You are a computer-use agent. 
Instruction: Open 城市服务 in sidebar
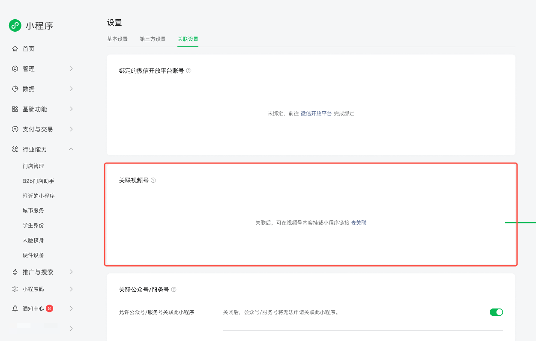pyautogui.click(x=33, y=211)
